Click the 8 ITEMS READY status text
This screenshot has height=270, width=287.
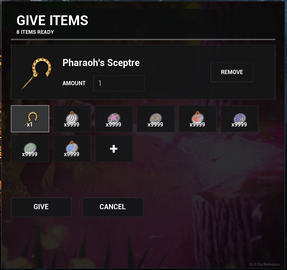pos(35,32)
